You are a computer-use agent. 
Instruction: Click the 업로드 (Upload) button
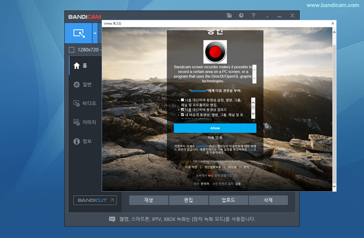[x=228, y=200]
